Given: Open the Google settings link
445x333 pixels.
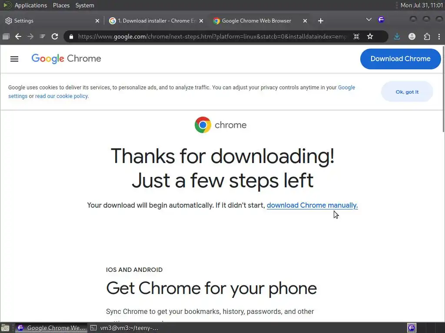Looking at the screenshot, I should (x=346, y=88).
